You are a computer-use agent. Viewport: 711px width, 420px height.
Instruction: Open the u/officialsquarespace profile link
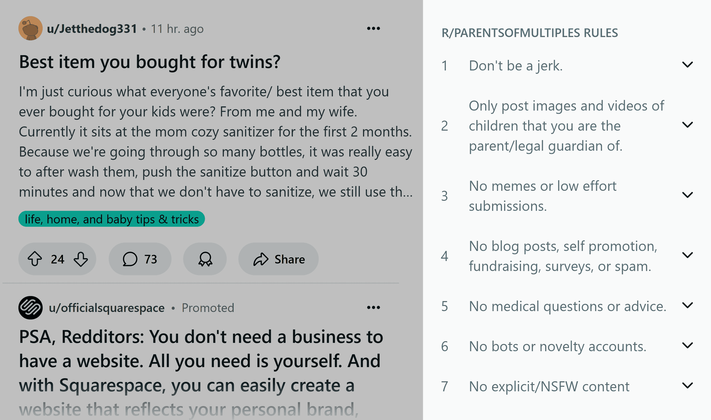click(107, 308)
